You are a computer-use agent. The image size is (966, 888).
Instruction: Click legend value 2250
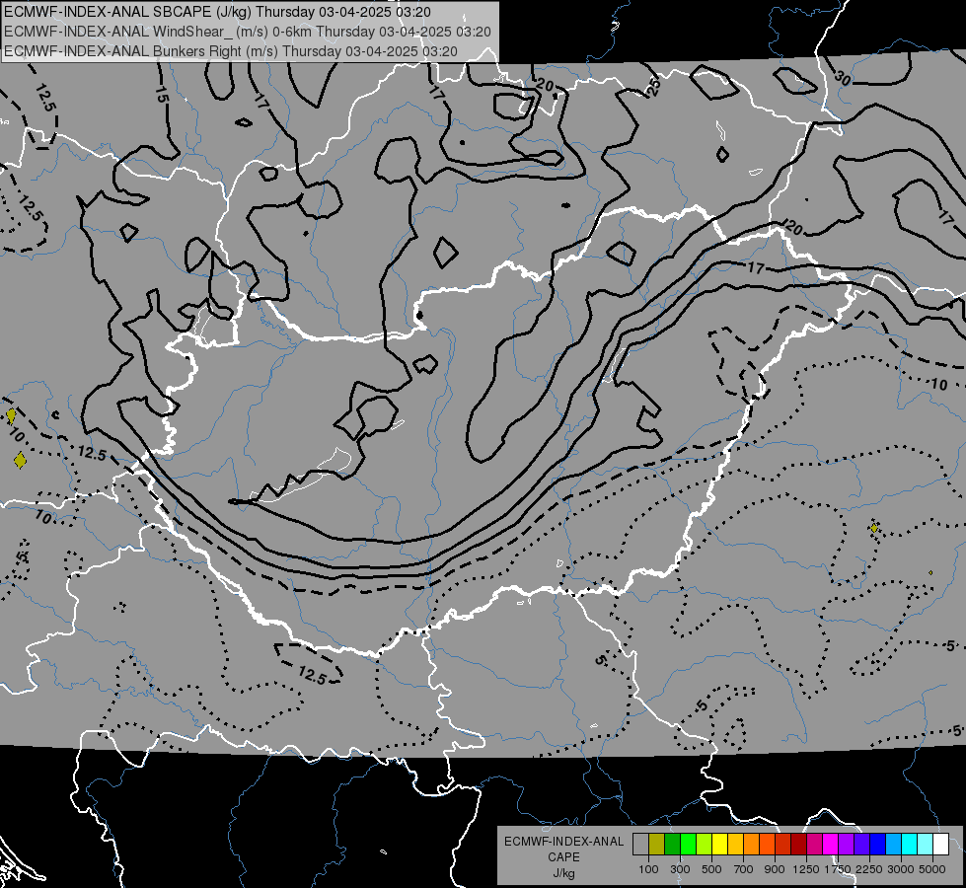tap(869, 869)
